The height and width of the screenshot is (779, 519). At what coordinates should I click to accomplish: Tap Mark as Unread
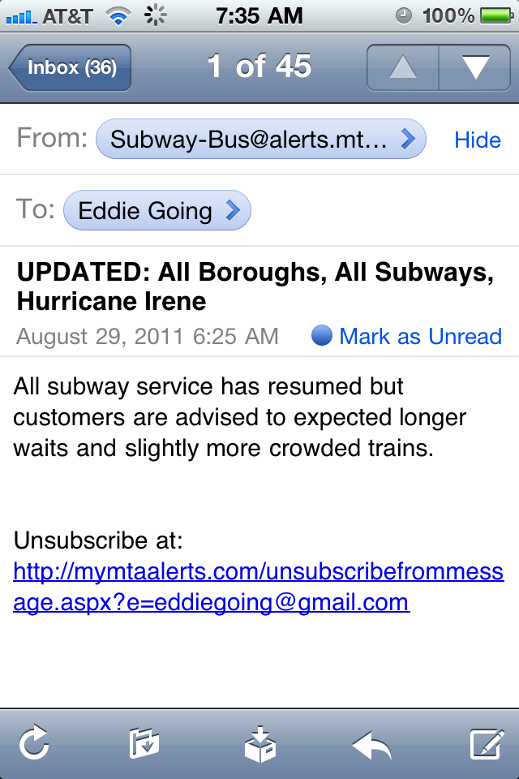(420, 336)
